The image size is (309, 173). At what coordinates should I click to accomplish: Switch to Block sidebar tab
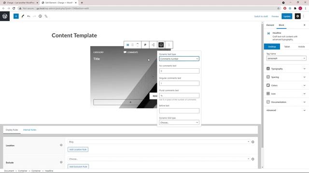(281, 25)
